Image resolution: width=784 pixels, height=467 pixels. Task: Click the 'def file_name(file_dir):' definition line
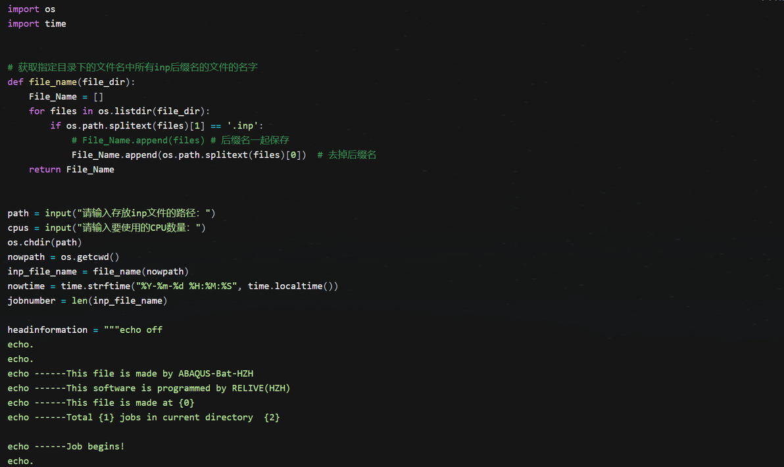72,82
